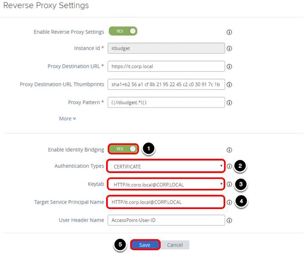Click the Proxy Destination URL field
Viewport: 304px width, 253px height.
tap(166, 66)
